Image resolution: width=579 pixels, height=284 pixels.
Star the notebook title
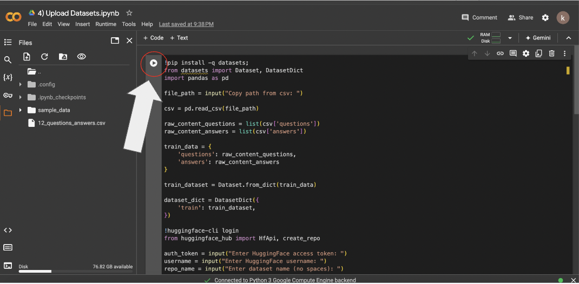(129, 13)
